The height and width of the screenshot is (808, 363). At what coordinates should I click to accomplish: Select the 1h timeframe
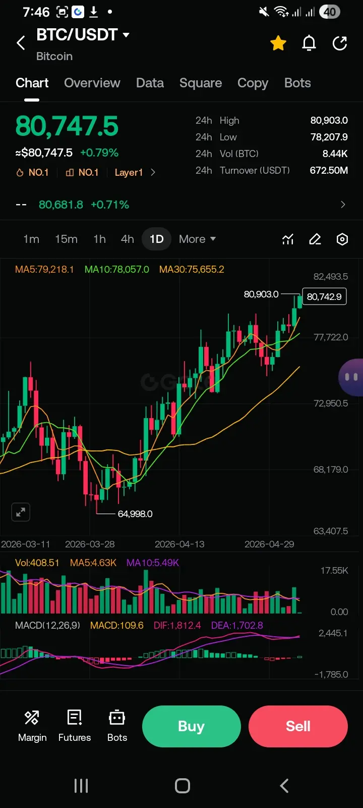click(99, 239)
